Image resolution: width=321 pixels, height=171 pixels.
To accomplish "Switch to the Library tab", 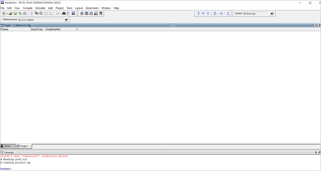I will (8, 146).
